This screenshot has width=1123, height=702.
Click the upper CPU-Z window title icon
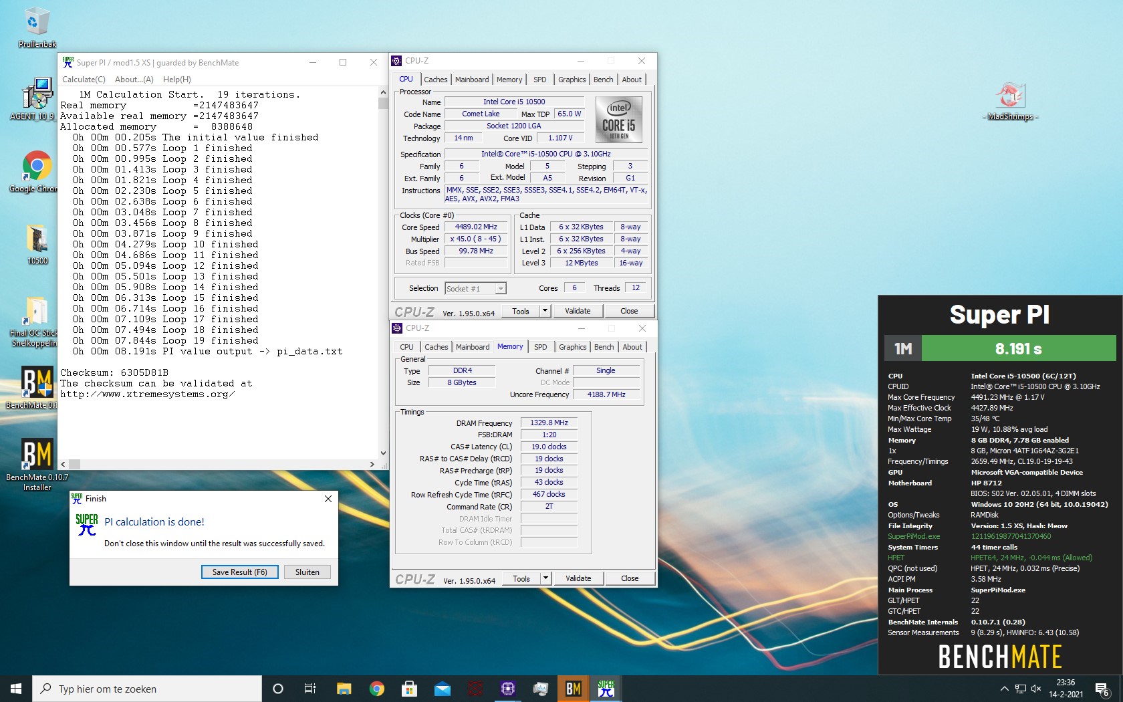[x=396, y=61]
